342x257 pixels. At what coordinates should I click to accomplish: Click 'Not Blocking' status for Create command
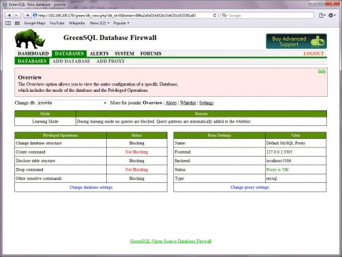click(x=137, y=152)
